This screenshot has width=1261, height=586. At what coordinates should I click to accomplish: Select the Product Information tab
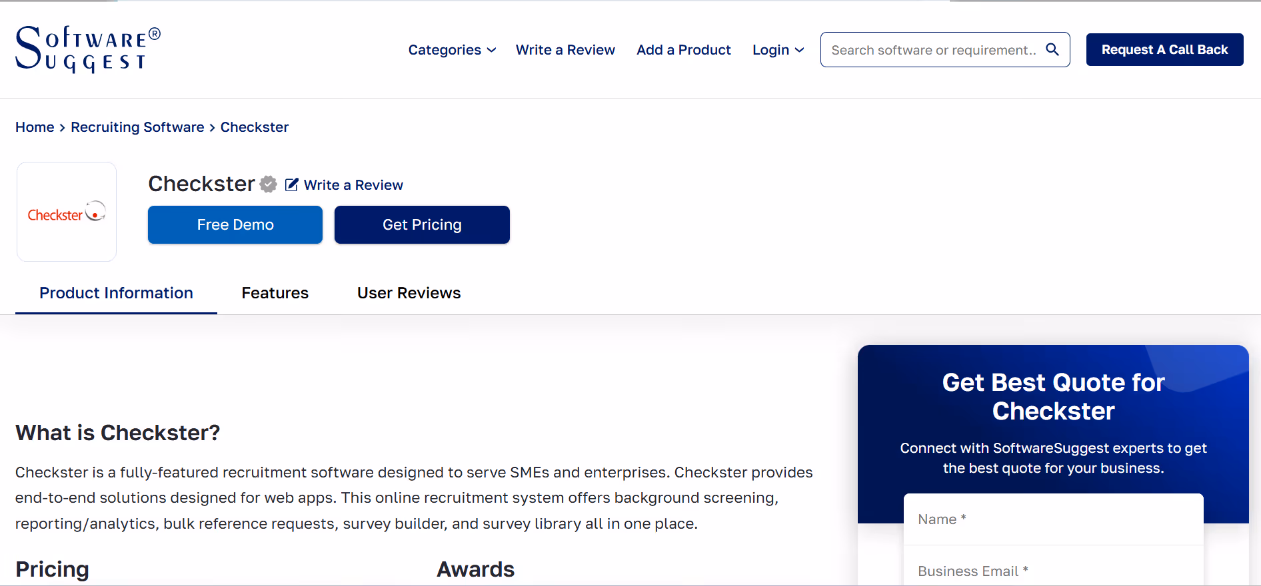pyautogui.click(x=116, y=293)
